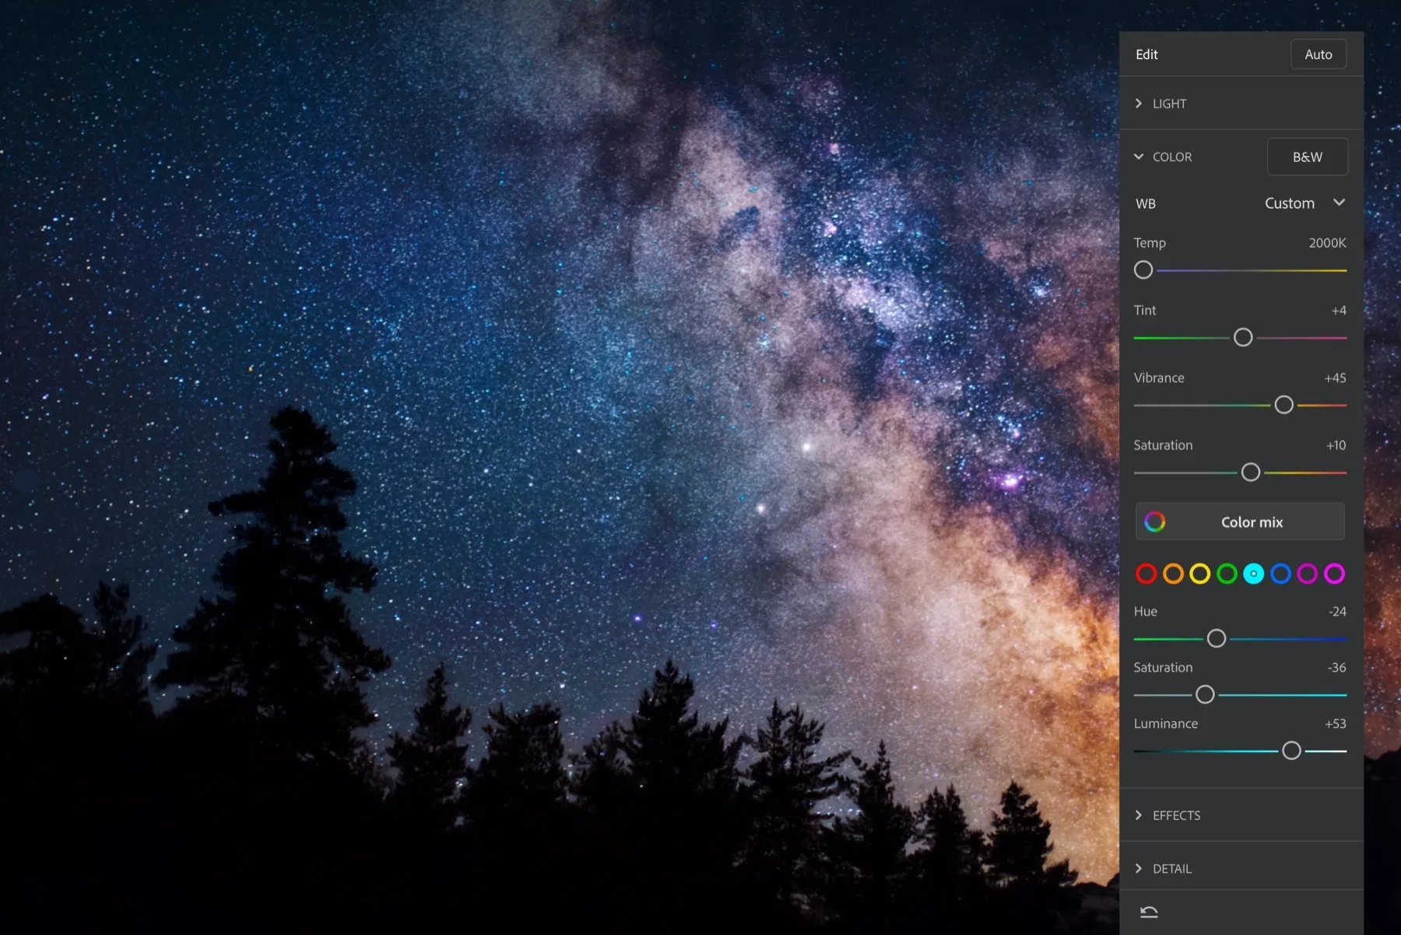Select the yellow color mix swatch
This screenshot has width=1401, height=935.
(x=1200, y=574)
